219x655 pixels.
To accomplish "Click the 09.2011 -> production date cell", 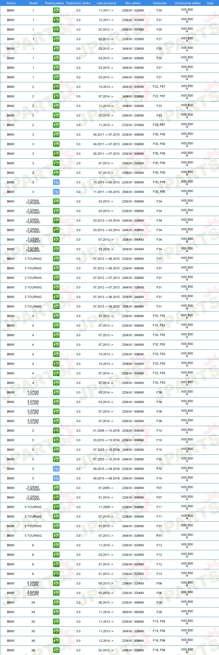I will pos(106,583).
